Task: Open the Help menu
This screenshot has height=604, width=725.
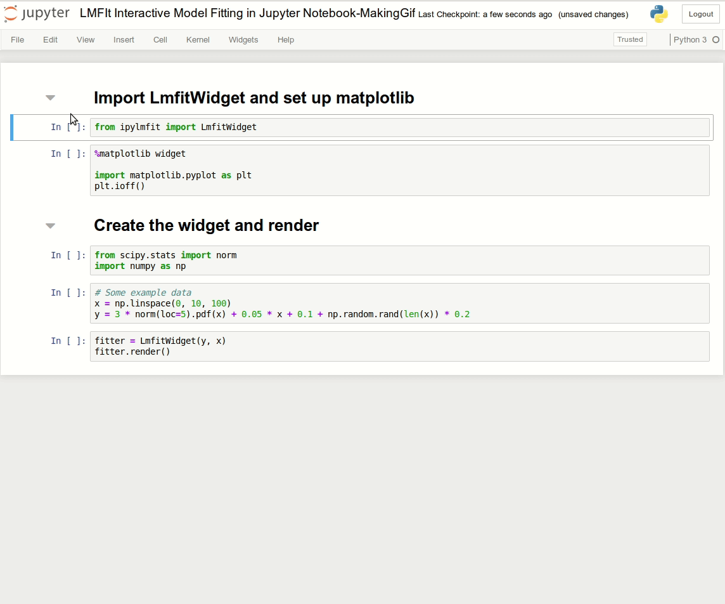Action: (286, 40)
